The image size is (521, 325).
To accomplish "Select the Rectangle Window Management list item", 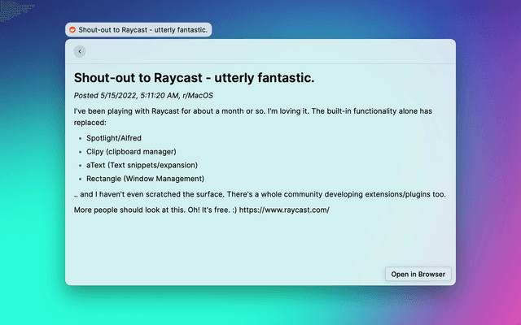I will click(x=145, y=179).
